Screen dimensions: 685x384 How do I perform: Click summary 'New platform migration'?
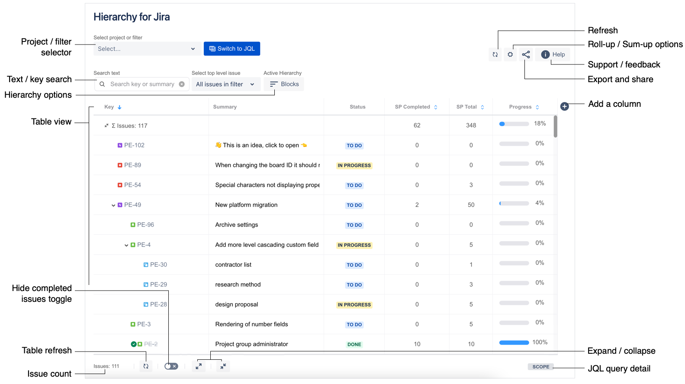[246, 205]
